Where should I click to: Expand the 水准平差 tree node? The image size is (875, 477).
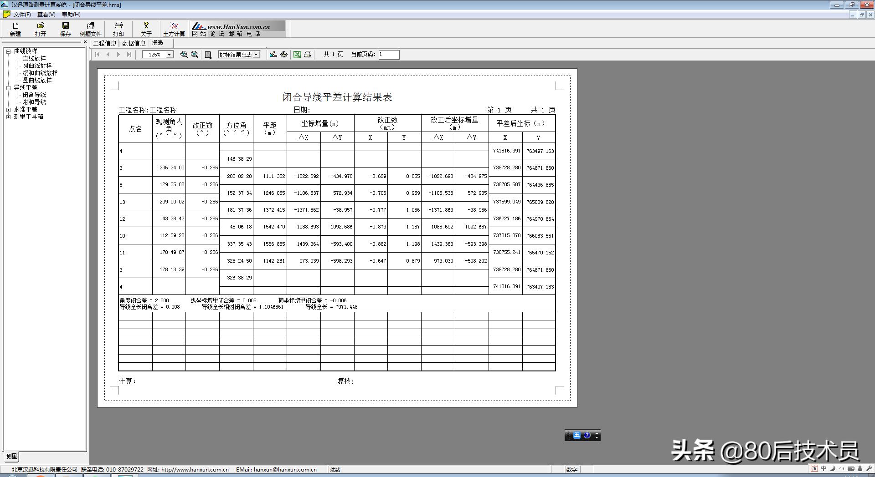[x=8, y=110]
